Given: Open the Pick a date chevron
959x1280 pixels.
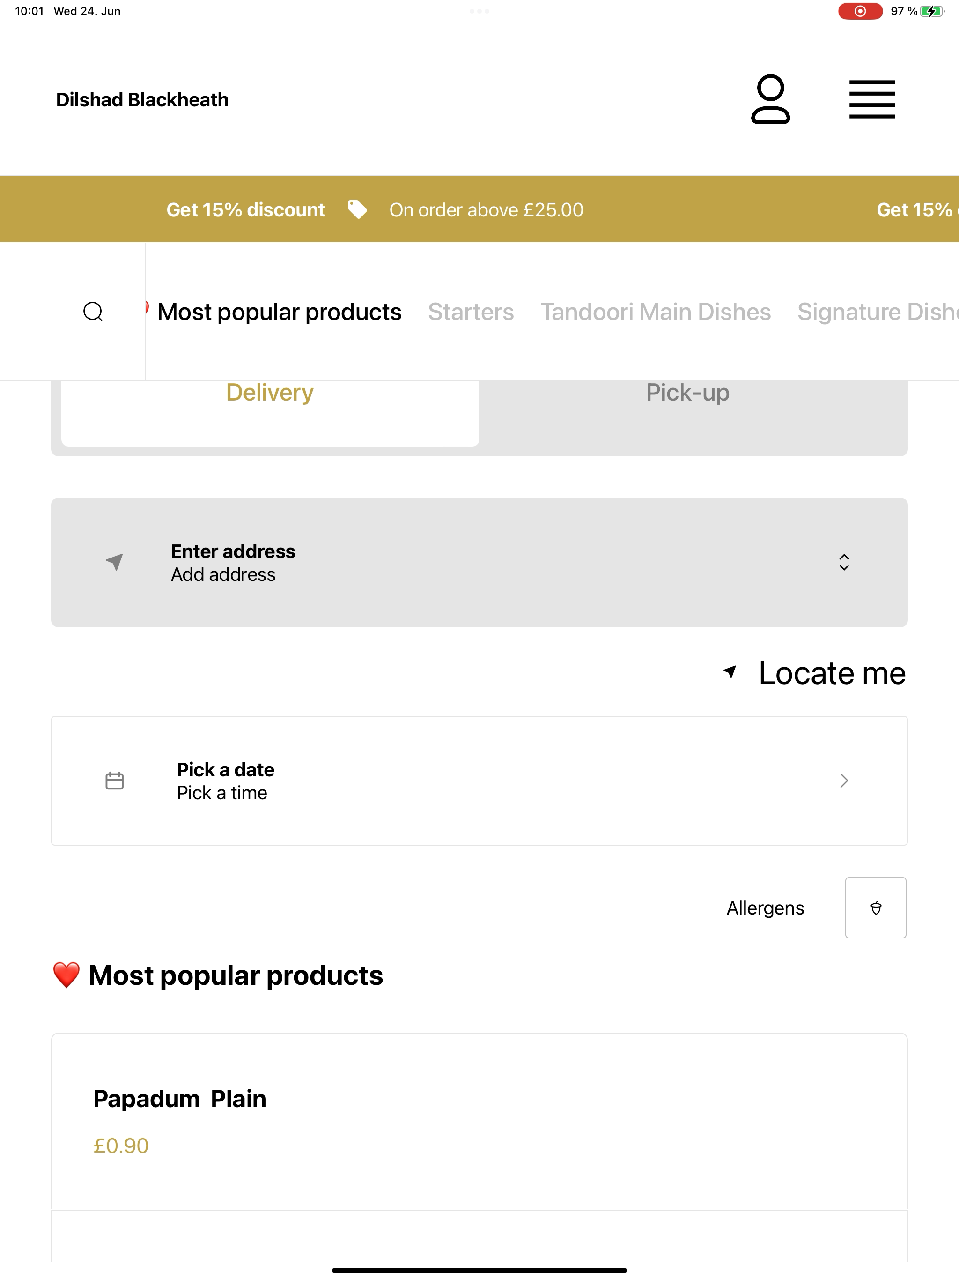Looking at the screenshot, I should pos(844,781).
